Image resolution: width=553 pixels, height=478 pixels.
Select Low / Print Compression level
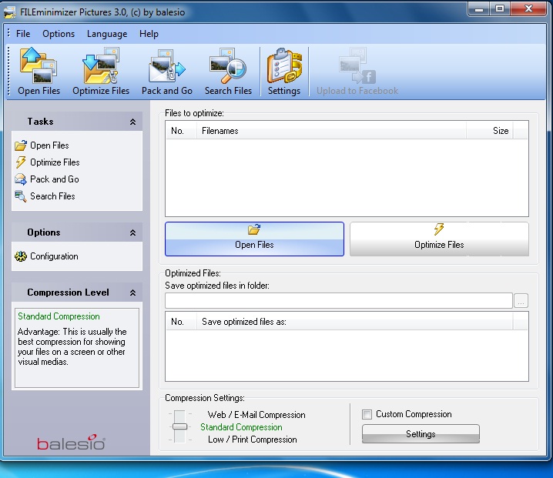point(252,440)
